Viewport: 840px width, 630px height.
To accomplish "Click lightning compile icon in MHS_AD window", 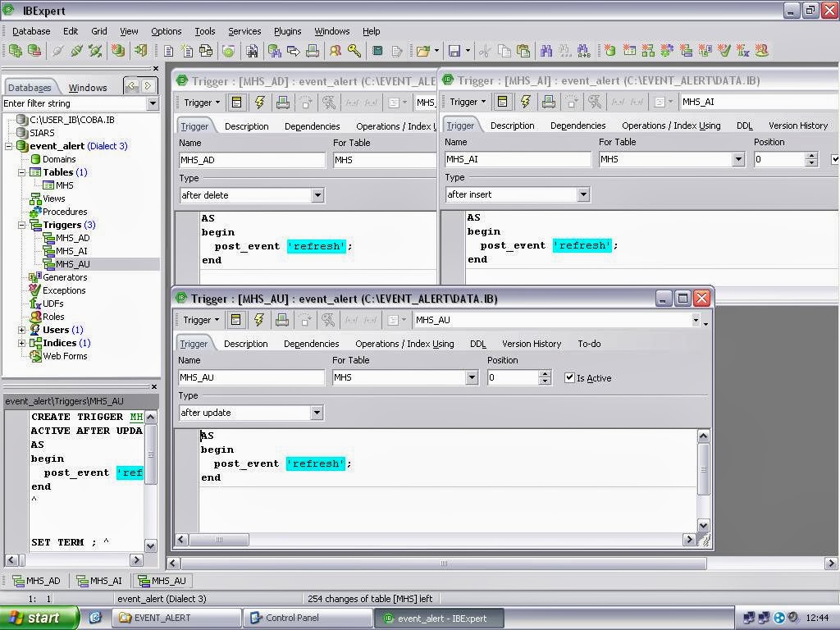I will coord(260,102).
